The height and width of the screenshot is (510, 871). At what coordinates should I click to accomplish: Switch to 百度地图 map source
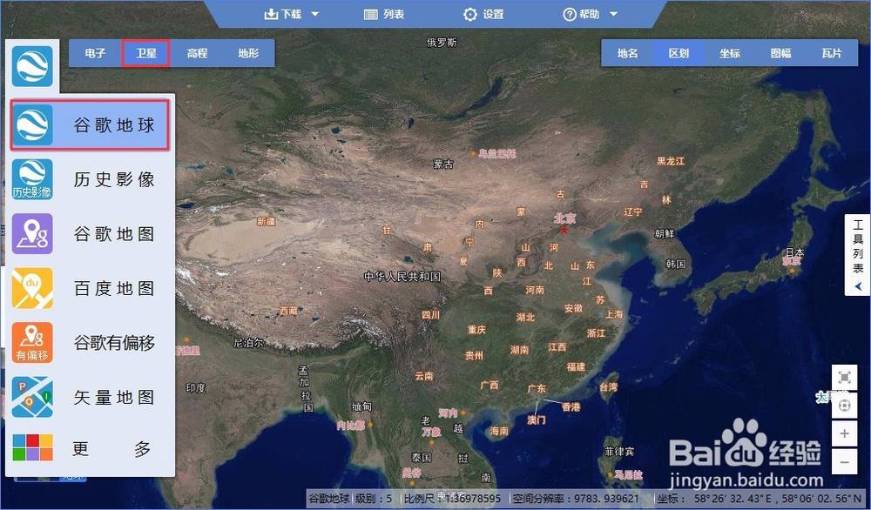click(x=32, y=287)
